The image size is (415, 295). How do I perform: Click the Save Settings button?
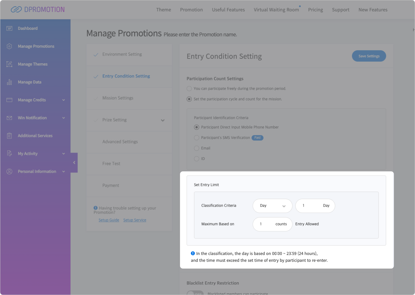pos(369,56)
